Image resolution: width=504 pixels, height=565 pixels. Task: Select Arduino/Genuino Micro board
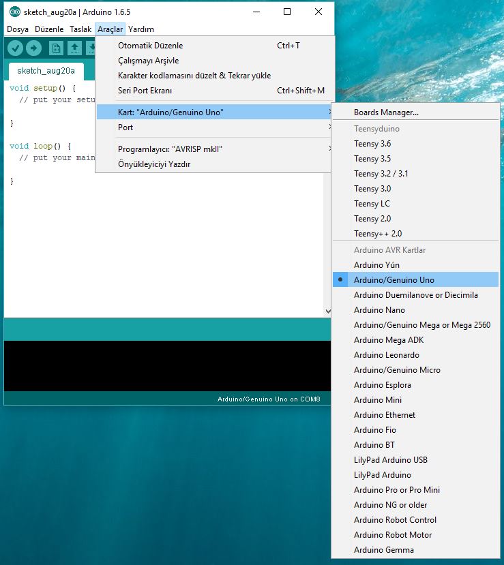415,370
